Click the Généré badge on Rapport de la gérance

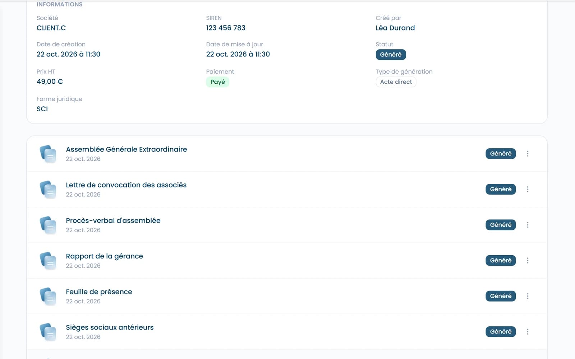[x=501, y=260]
